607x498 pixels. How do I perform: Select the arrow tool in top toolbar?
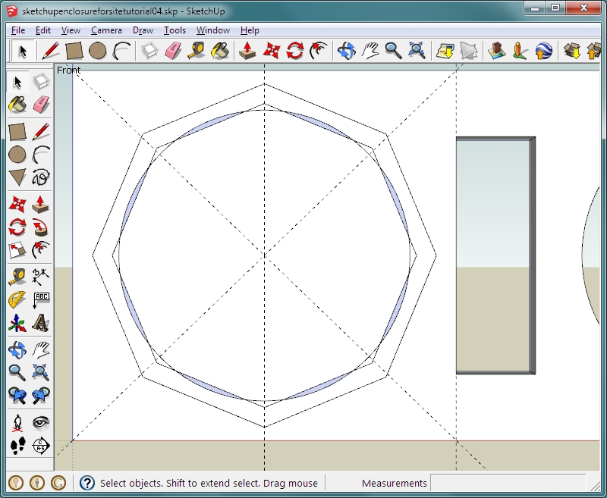[x=23, y=51]
